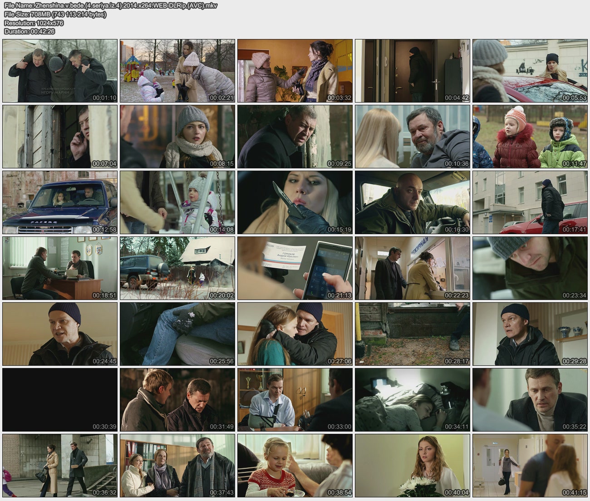This screenshot has width=590, height=501.
Task: Click the File Name text line
Action: pos(111,6)
